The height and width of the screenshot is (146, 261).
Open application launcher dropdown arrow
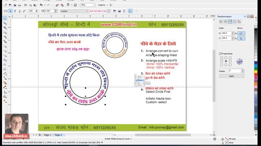[x=72, y=5]
